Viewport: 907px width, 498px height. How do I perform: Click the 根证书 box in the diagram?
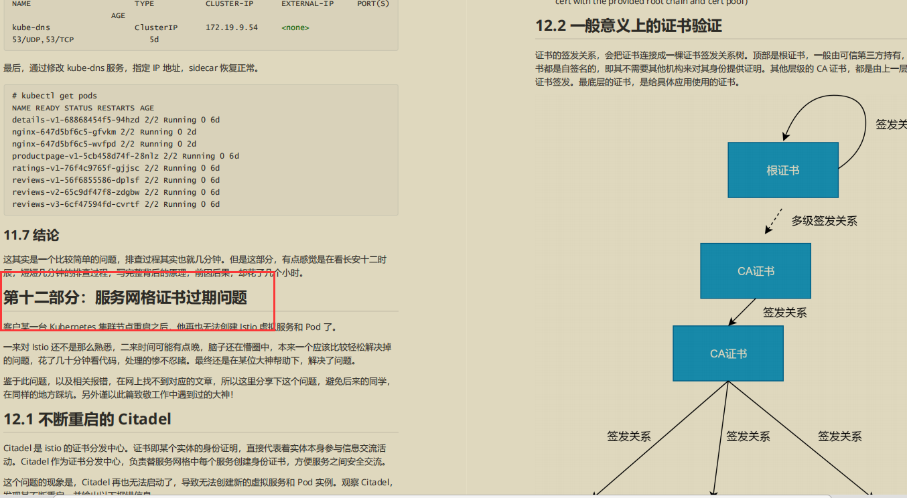pos(782,170)
